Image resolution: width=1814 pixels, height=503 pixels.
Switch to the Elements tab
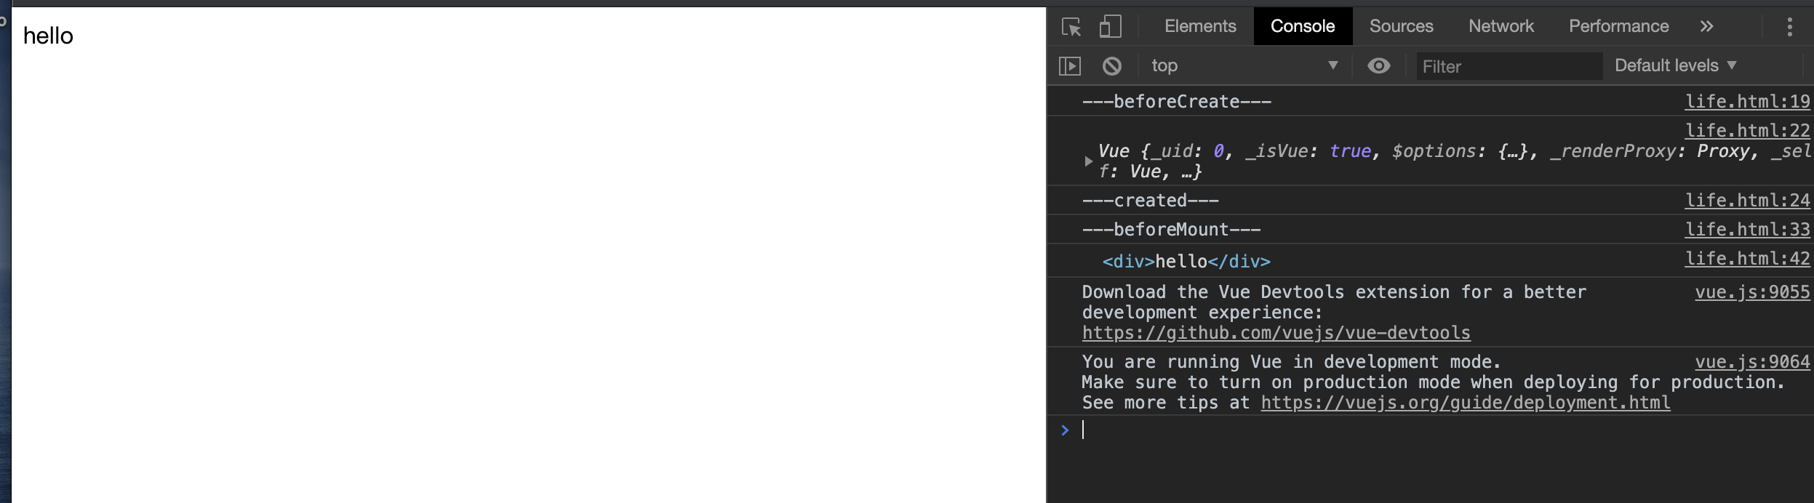tap(1200, 26)
